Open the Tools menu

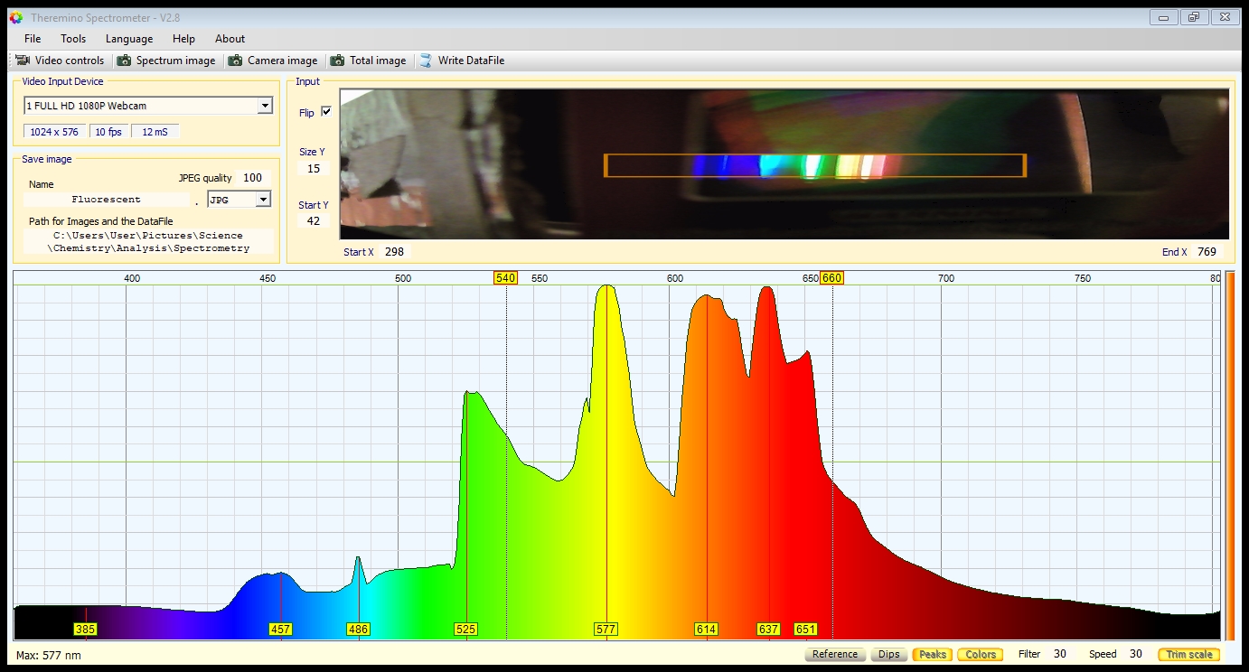click(x=73, y=39)
